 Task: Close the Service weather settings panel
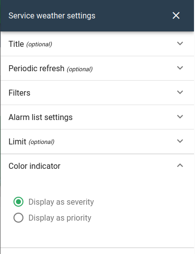pyautogui.click(x=176, y=15)
